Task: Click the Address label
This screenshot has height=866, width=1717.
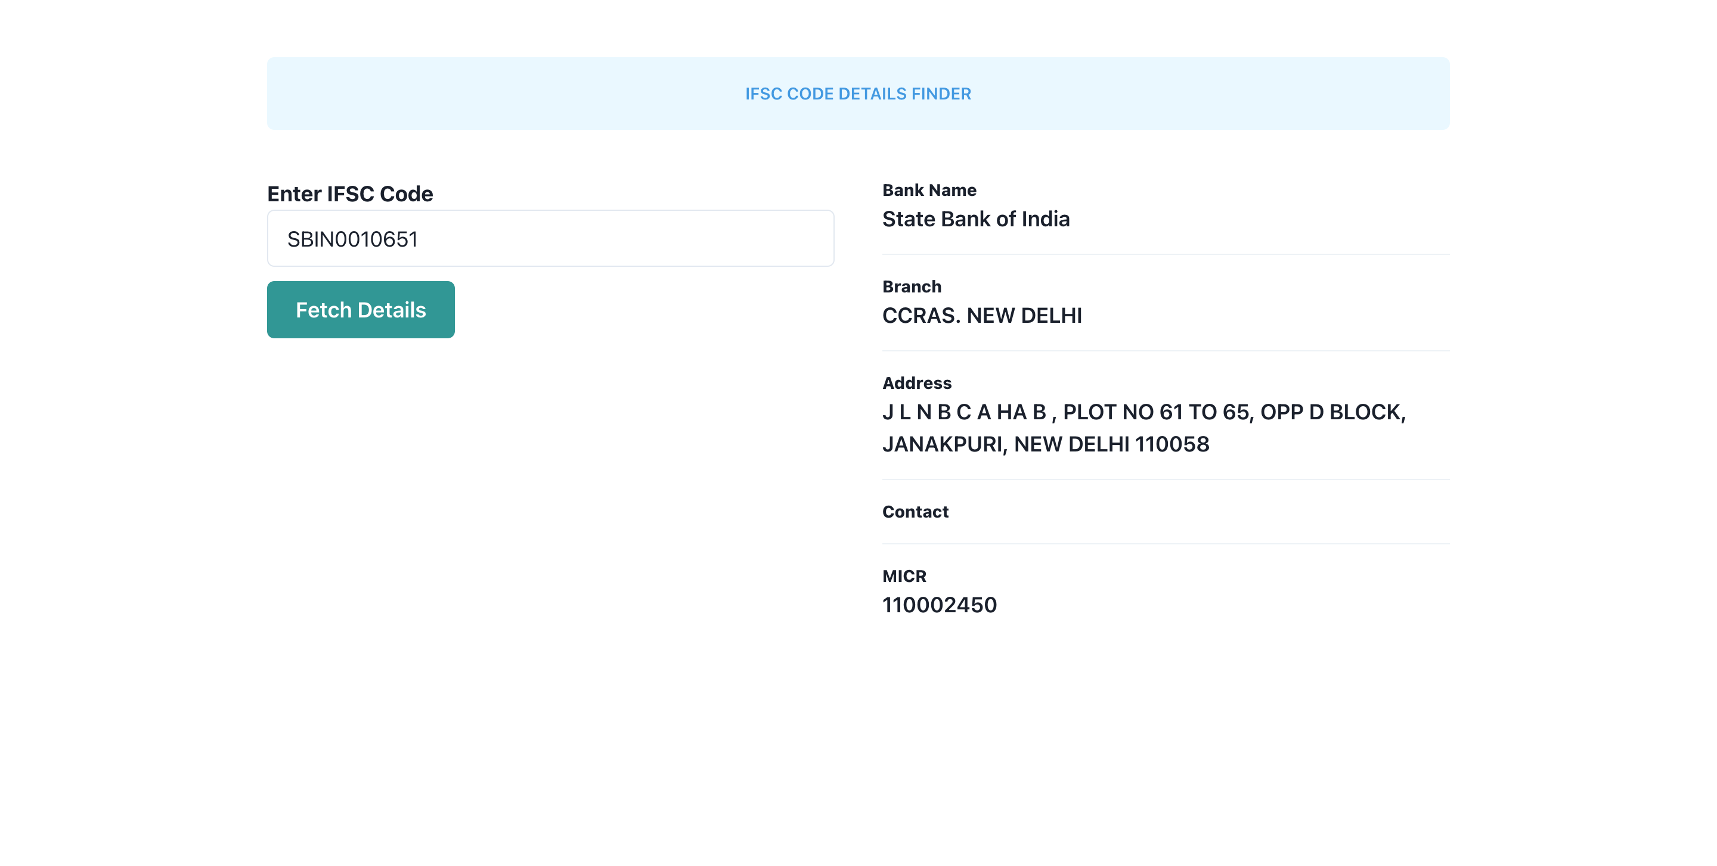Action: point(916,384)
